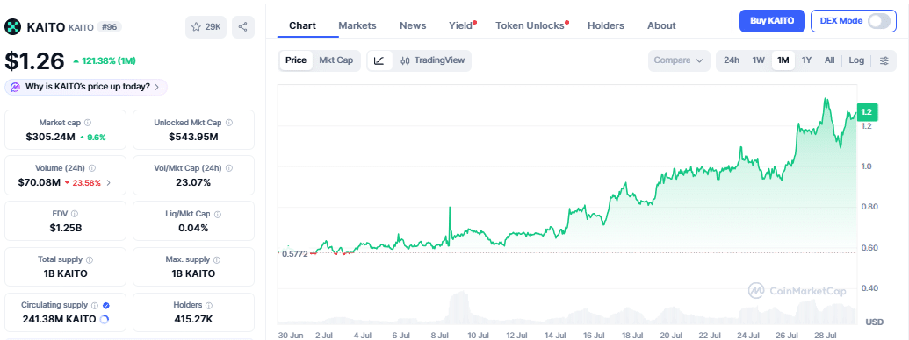Viewport: 909px width, 340px height.
Task: Open the Yield tab
Action: (x=462, y=25)
